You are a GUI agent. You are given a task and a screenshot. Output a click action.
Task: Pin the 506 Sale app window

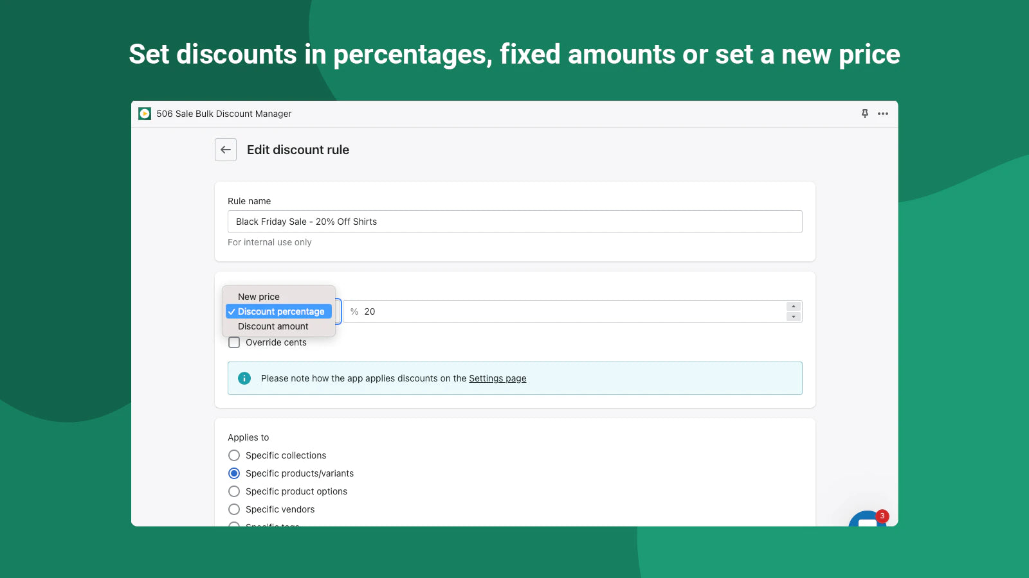point(864,114)
